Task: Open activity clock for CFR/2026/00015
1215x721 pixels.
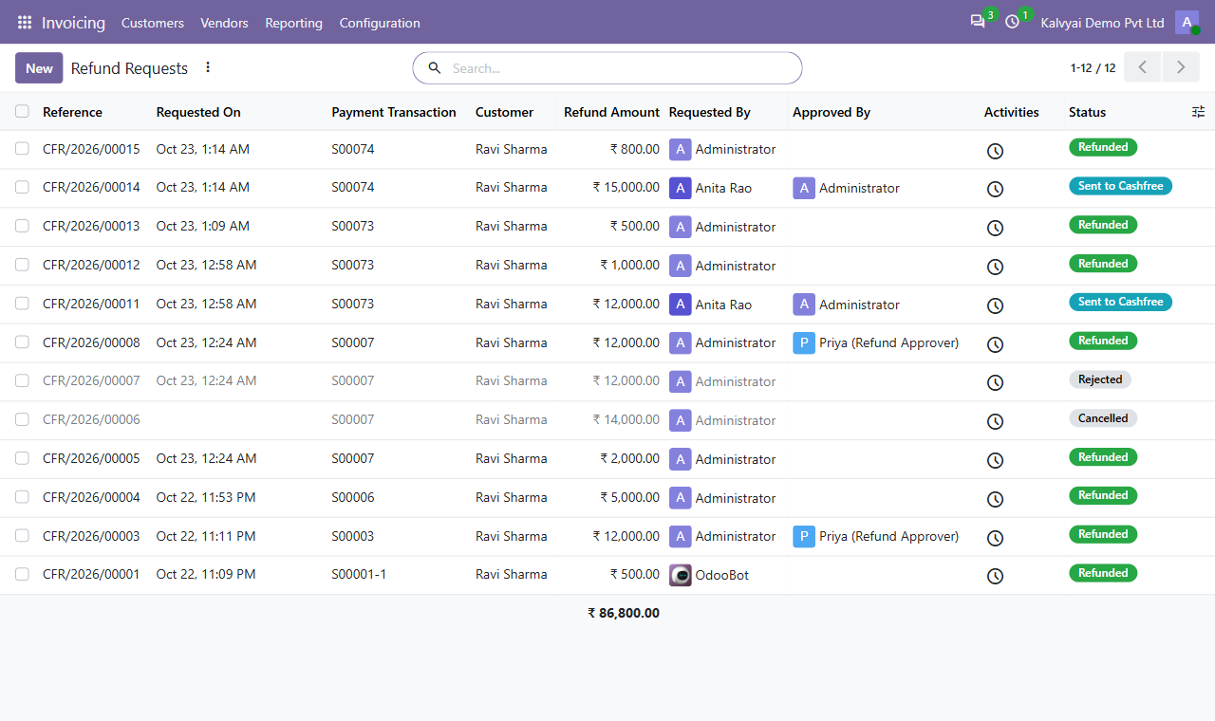Action: pos(995,151)
